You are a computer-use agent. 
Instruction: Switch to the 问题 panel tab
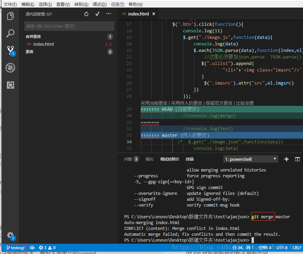click(x=128, y=159)
